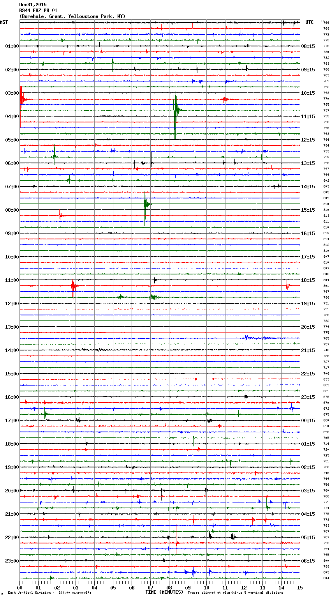
Task: Click the 'Each Vertical Division = 200.00 microvolts' note
Action: [49, 593]
